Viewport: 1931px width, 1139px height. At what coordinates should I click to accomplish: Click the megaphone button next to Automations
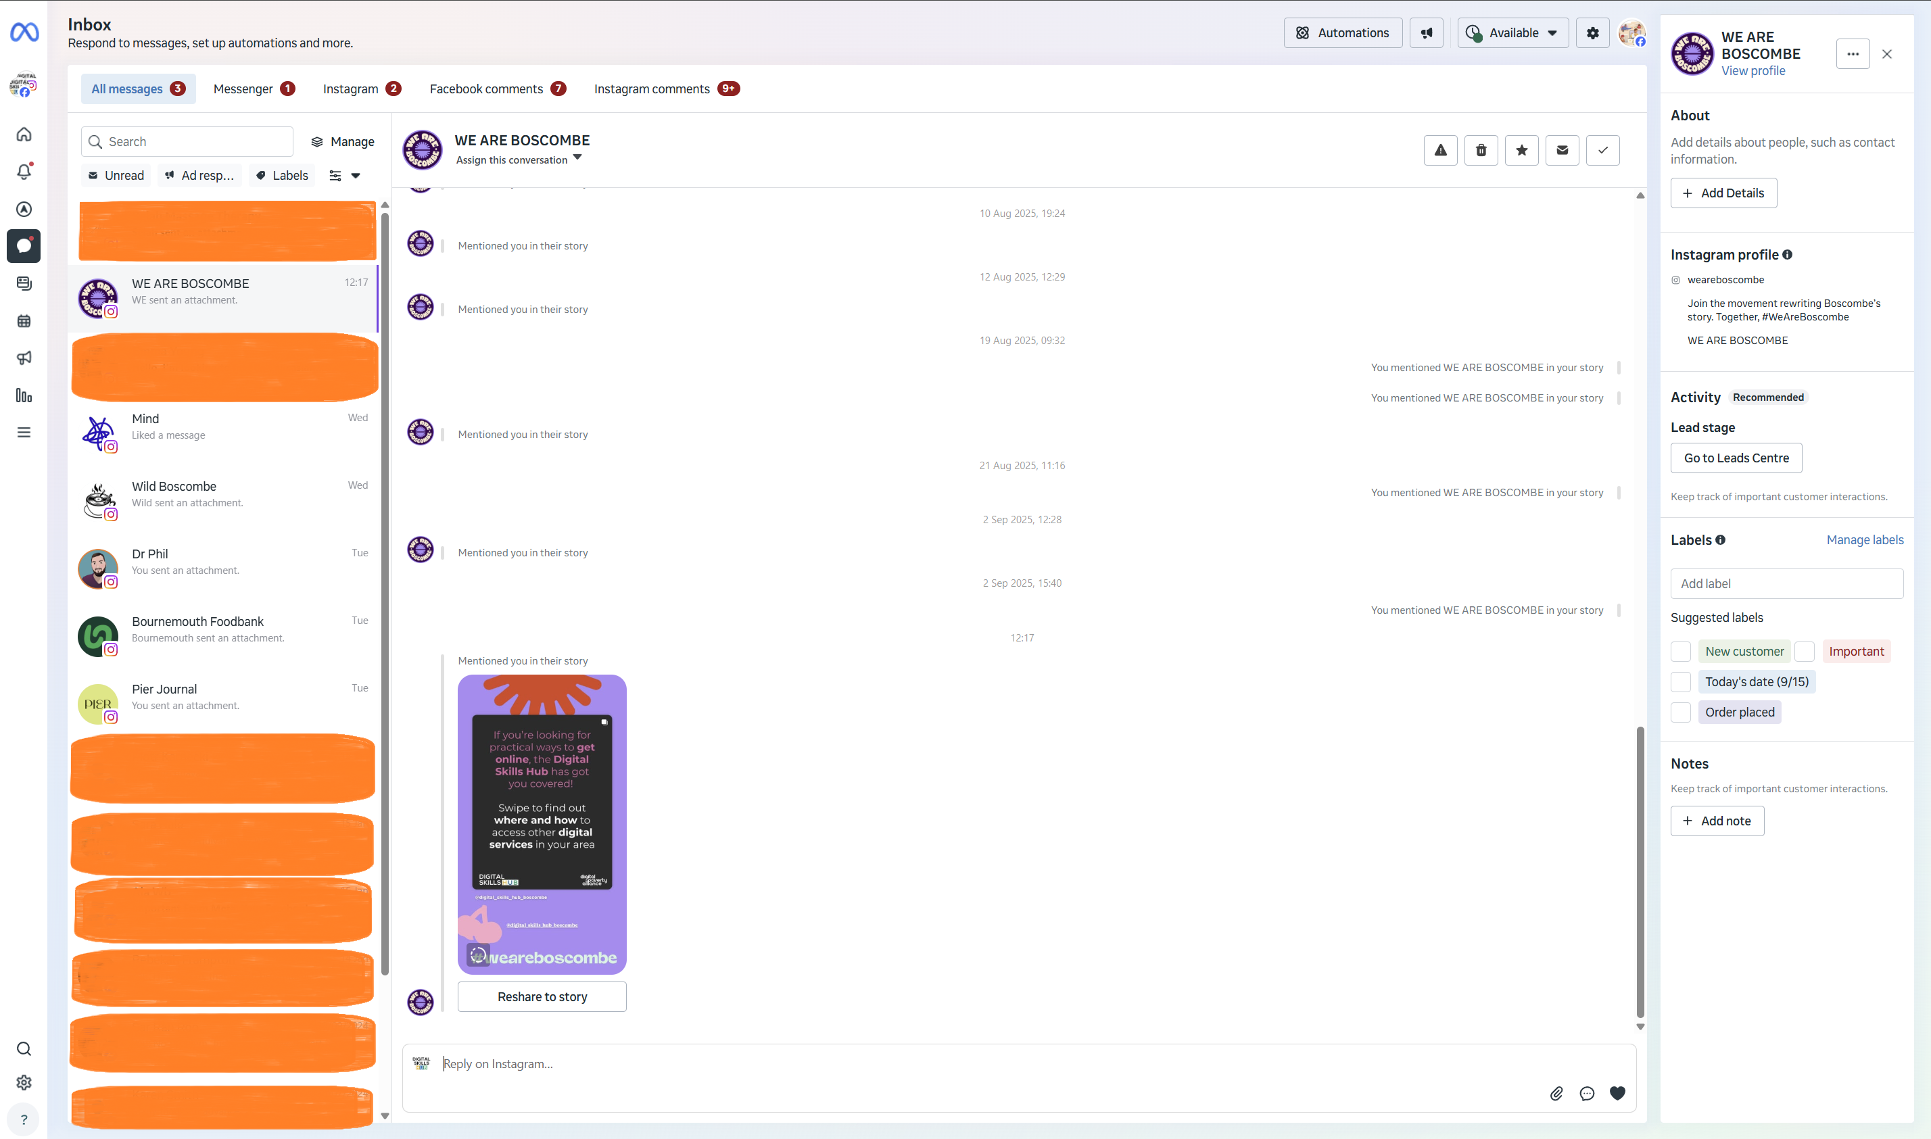(x=1426, y=33)
